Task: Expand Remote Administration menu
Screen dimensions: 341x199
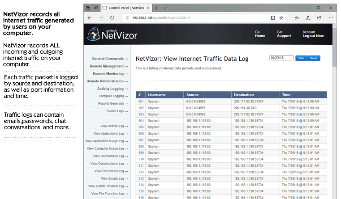Action: [x=107, y=81]
